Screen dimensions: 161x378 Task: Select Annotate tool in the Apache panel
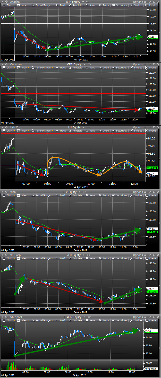(75, 5)
